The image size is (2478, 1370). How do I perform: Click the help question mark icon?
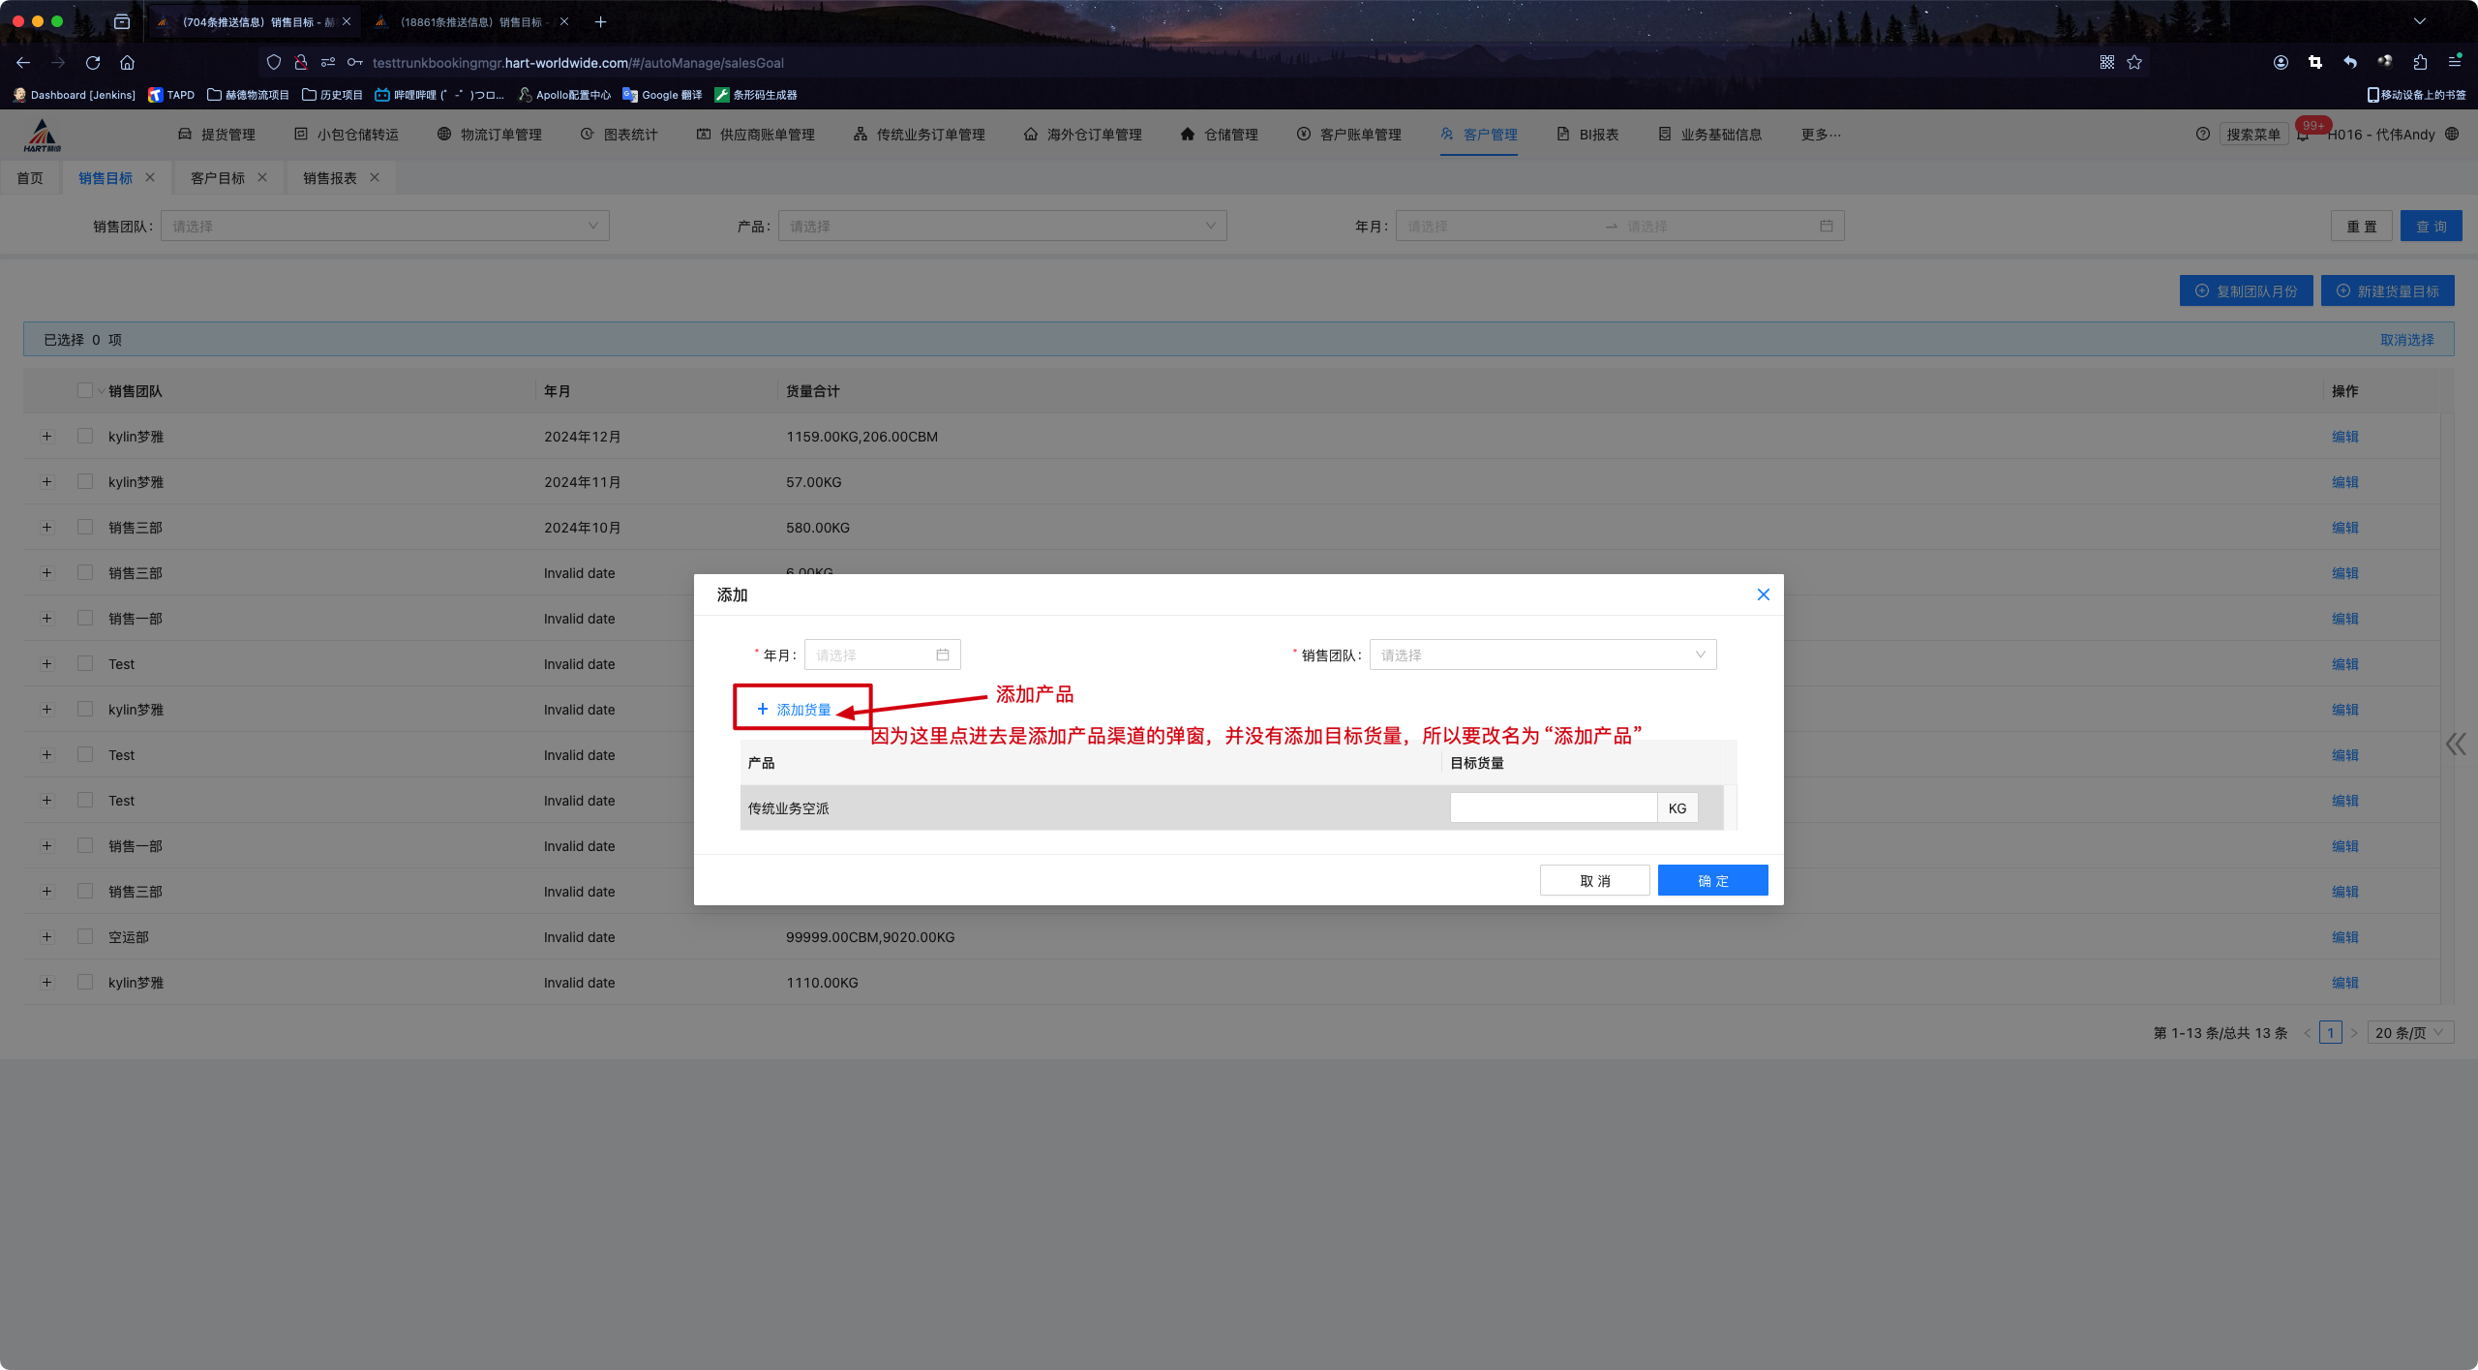[x=2202, y=135]
